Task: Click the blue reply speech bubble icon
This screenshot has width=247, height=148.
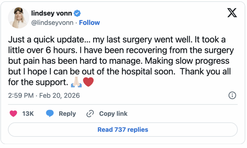Action: coord(50,114)
